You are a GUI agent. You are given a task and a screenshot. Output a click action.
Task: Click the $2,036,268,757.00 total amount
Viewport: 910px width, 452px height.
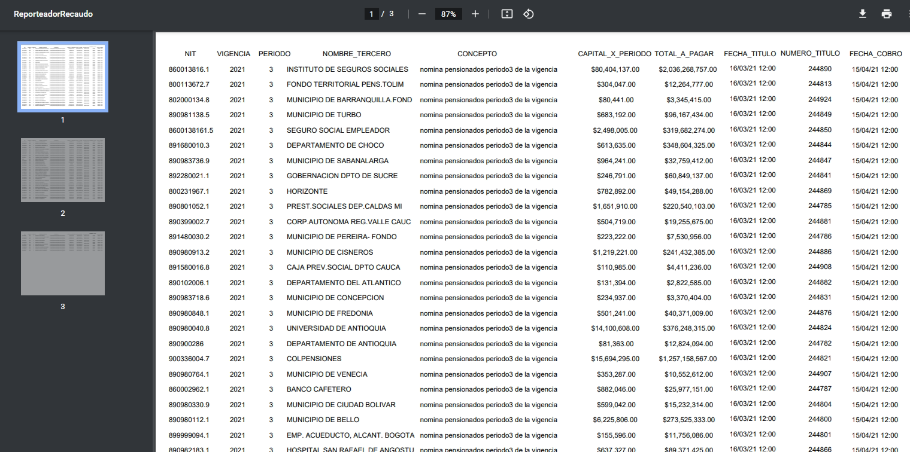pyautogui.click(x=687, y=69)
